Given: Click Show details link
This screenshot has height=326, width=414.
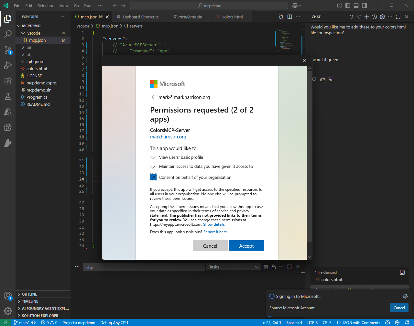Looking at the screenshot, I should [214, 224].
